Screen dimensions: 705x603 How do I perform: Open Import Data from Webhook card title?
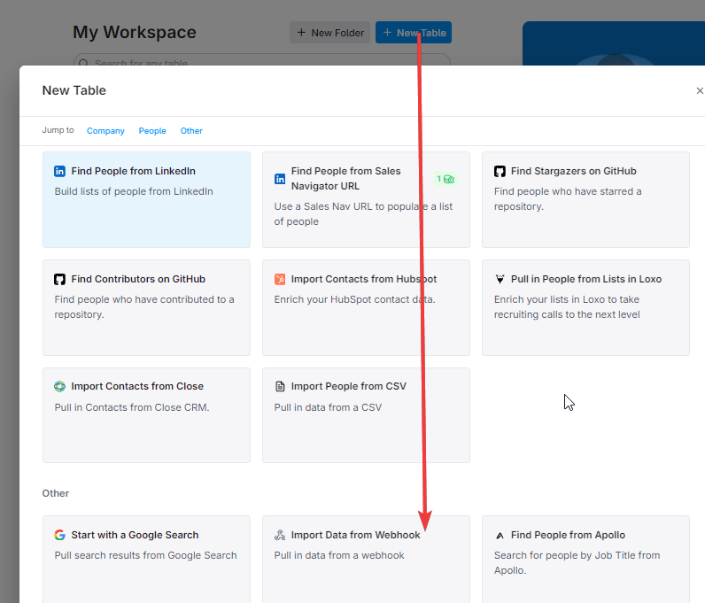(x=355, y=536)
